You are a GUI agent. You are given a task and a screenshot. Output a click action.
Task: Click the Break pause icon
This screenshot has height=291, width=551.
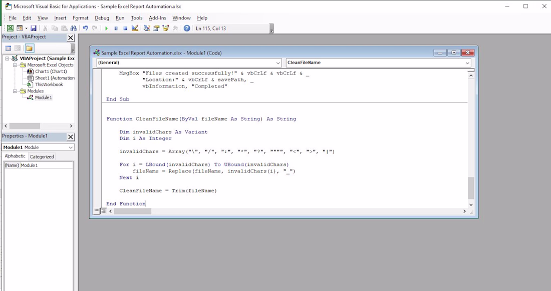click(x=116, y=28)
